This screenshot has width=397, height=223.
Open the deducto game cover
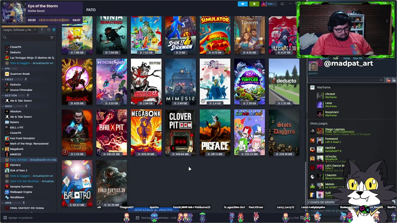(284, 82)
